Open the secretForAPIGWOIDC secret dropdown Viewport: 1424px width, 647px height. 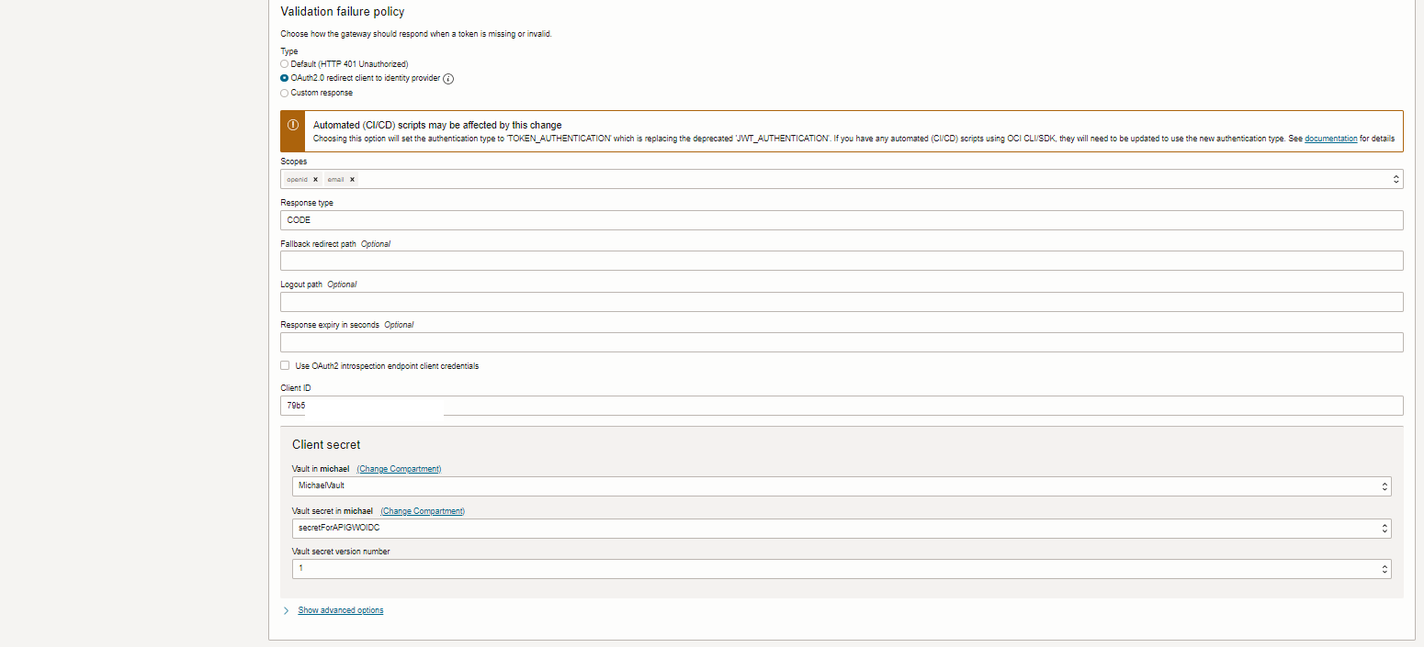tap(827, 528)
